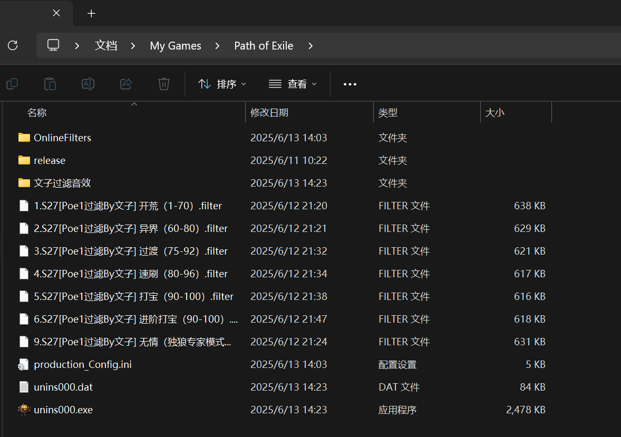Viewport: 621px width, 437px height.
Task: Click the release folder icon
Action: [24, 160]
